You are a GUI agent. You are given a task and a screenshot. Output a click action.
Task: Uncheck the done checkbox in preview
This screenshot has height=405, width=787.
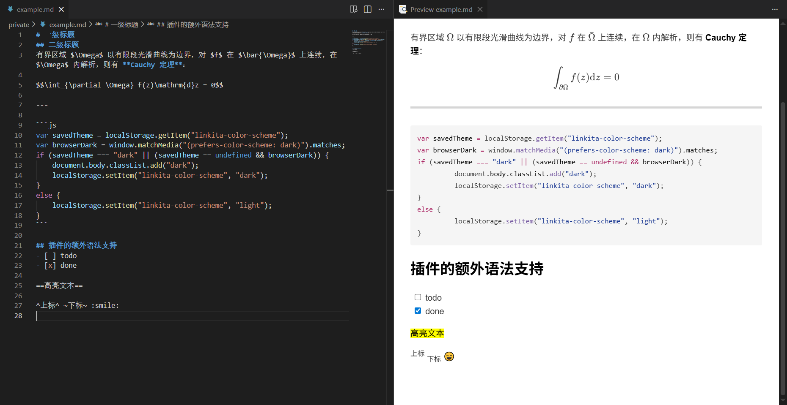click(418, 311)
